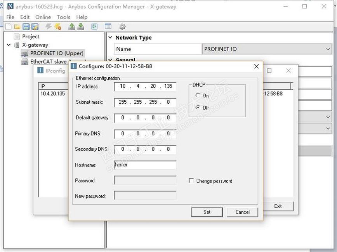This screenshot has height=252, width=337.
Task: Click the Exit button in IPconfig window
Action: [278, 206]
